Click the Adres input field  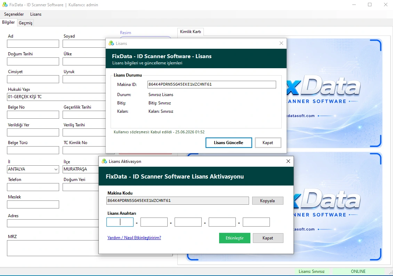coord(53,223)
